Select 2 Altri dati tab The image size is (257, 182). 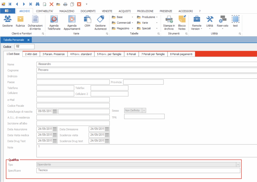31,54
